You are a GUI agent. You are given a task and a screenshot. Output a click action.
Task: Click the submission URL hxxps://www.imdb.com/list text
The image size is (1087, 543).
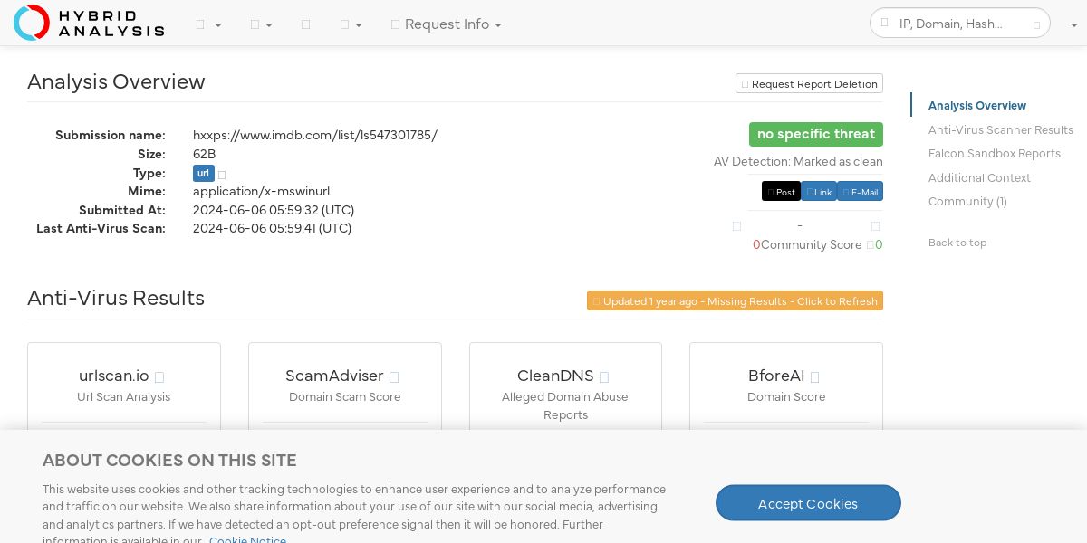pyautogui.click(x=315, y=136)
